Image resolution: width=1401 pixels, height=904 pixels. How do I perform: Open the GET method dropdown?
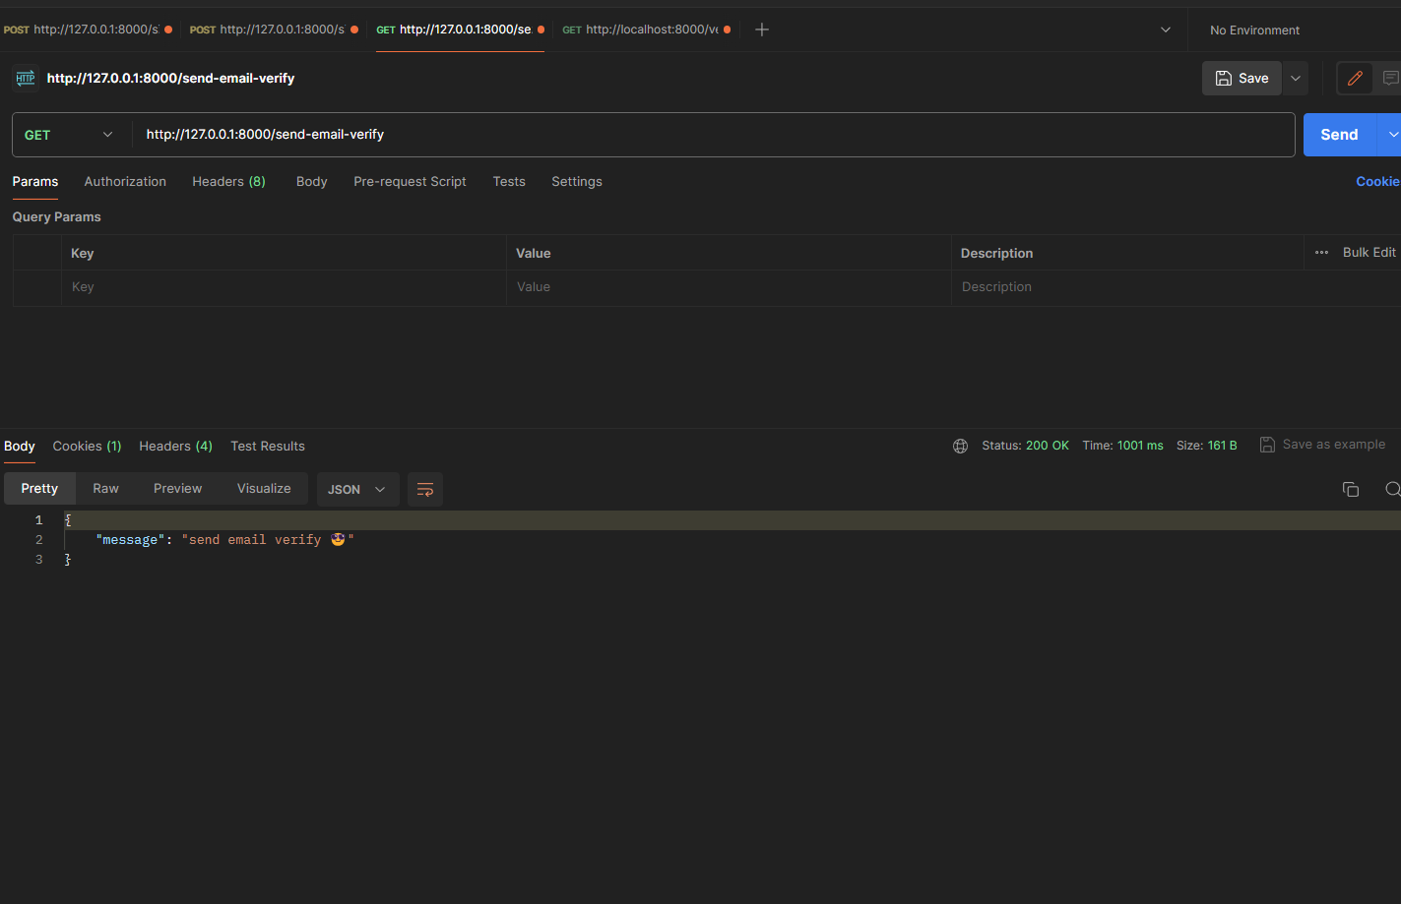[x=69, y=135]
